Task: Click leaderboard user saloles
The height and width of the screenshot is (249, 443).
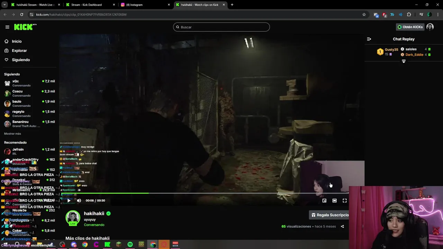Action: tap(411, 49)
